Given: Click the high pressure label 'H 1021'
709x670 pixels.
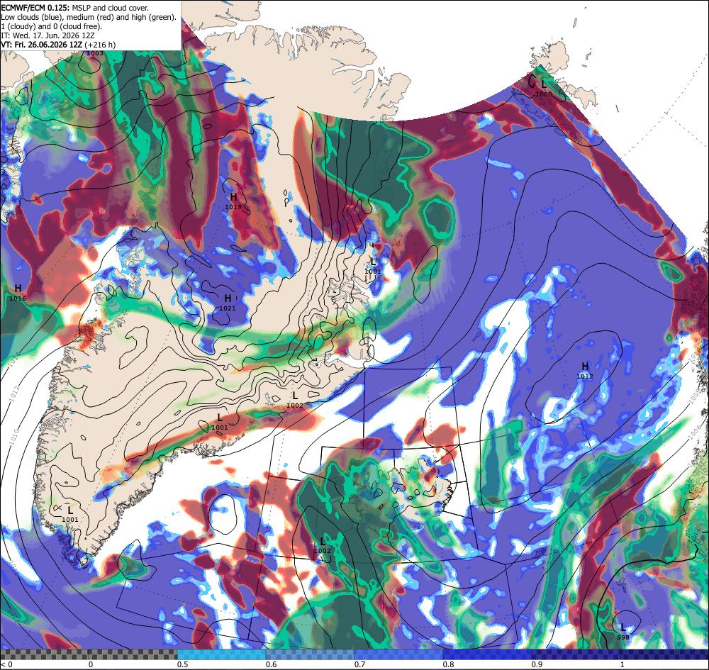Looking at the screenshot, I should [228, 303].
